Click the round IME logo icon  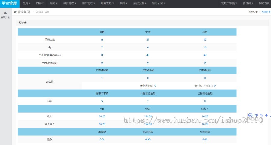click(x=250, y=115)
